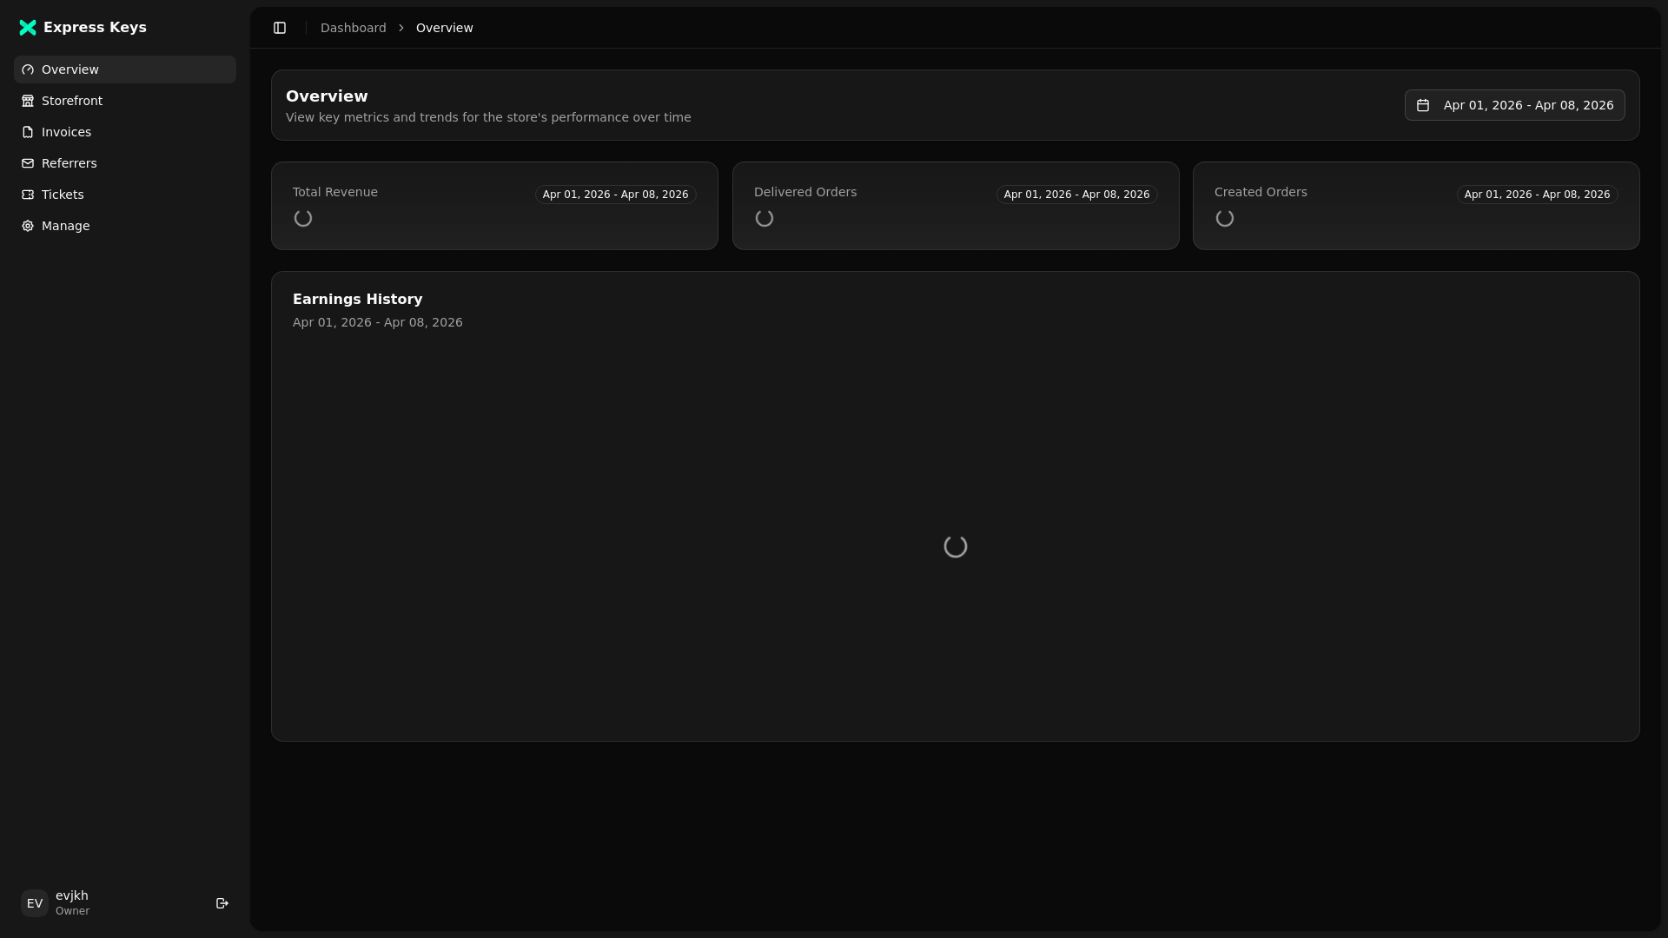Click the Delivered Orders date badge

point(1077,195)
